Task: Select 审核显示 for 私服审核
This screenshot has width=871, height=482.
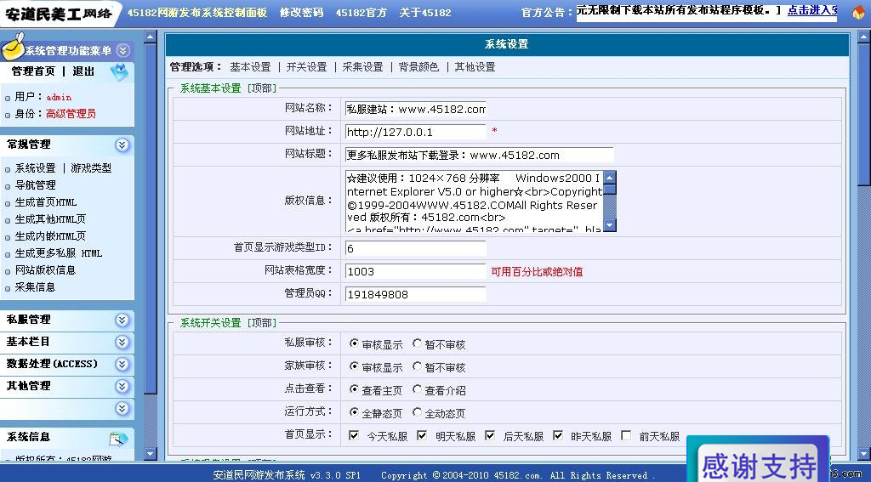Action: tap(354, 343)
